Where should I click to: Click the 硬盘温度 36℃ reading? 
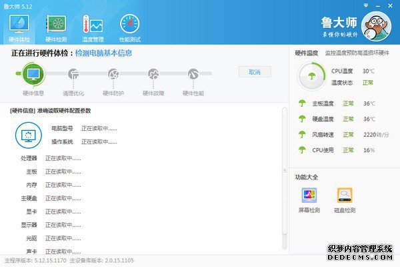369,119
